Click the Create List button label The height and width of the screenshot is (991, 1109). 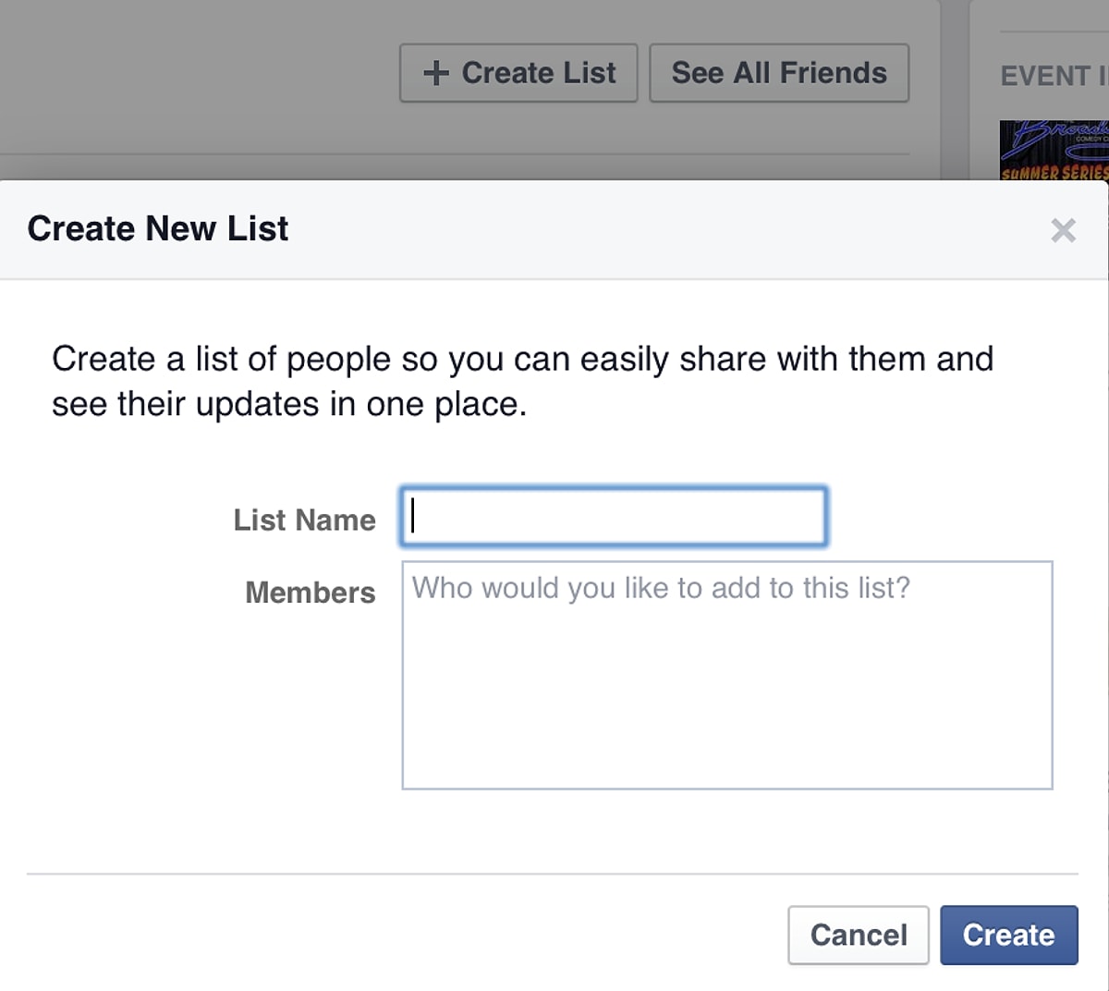(x=539, y=73)
